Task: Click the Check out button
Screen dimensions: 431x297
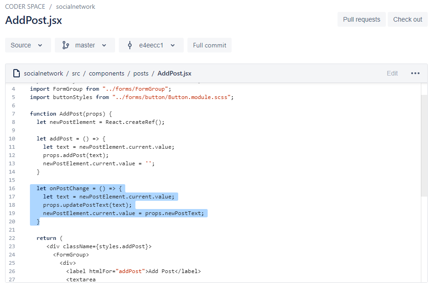Action: 408,19
